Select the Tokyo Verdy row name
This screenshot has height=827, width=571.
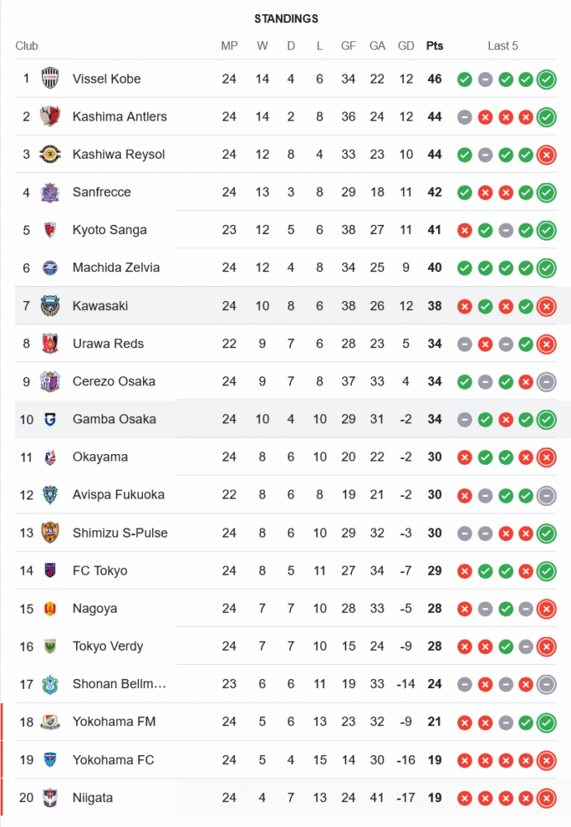(x=107, y=646)
